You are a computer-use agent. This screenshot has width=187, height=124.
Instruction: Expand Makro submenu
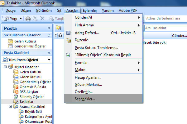[139, 70]
